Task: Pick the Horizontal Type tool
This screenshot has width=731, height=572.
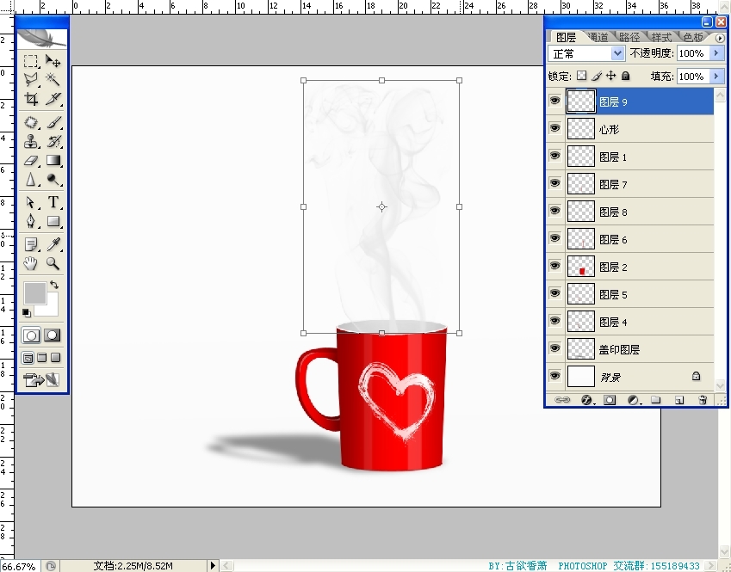Action: [x=53, y=202]
